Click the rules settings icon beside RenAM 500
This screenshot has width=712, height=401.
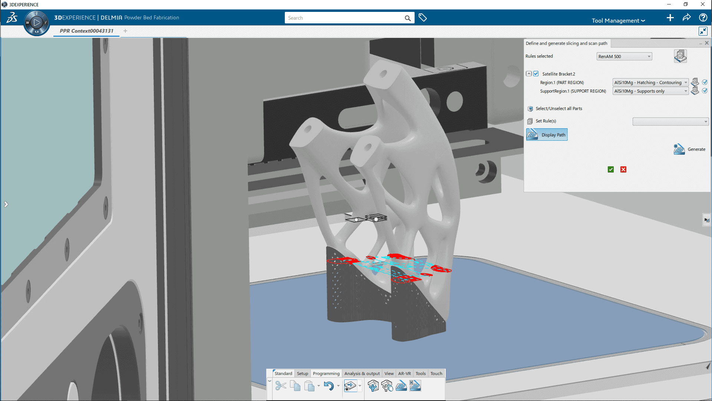tap(680, 56)
